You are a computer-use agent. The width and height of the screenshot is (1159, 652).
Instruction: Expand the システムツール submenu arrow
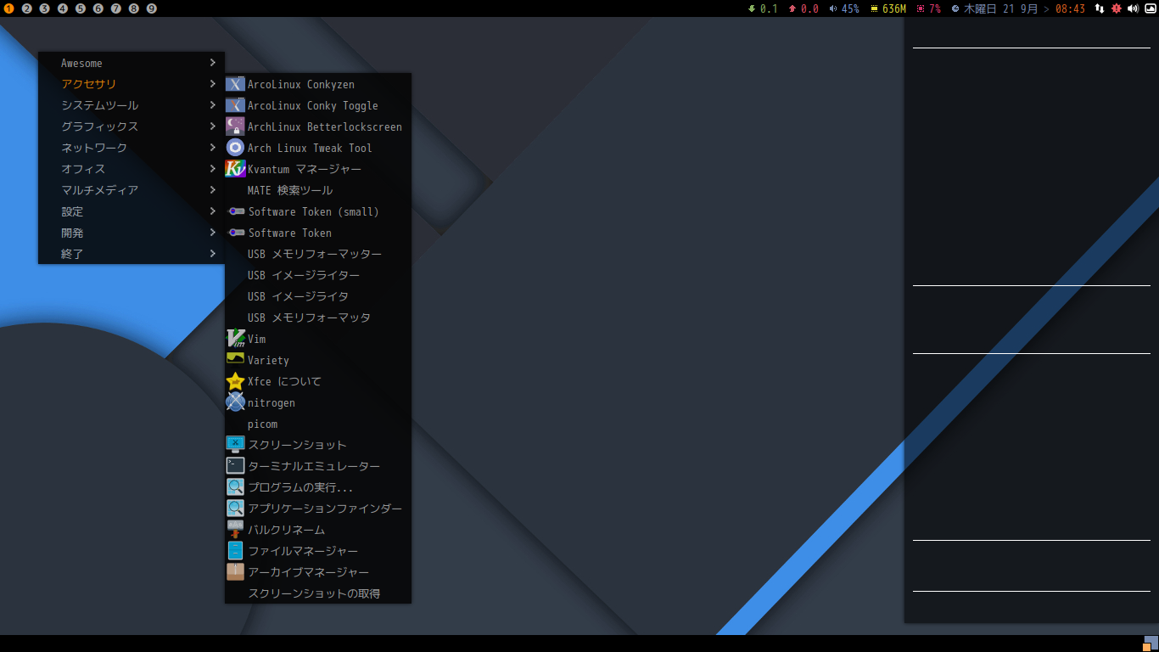[213, 105]
